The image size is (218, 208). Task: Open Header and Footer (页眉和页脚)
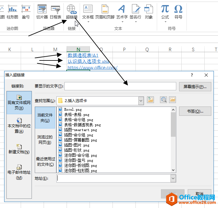[105, 12]
